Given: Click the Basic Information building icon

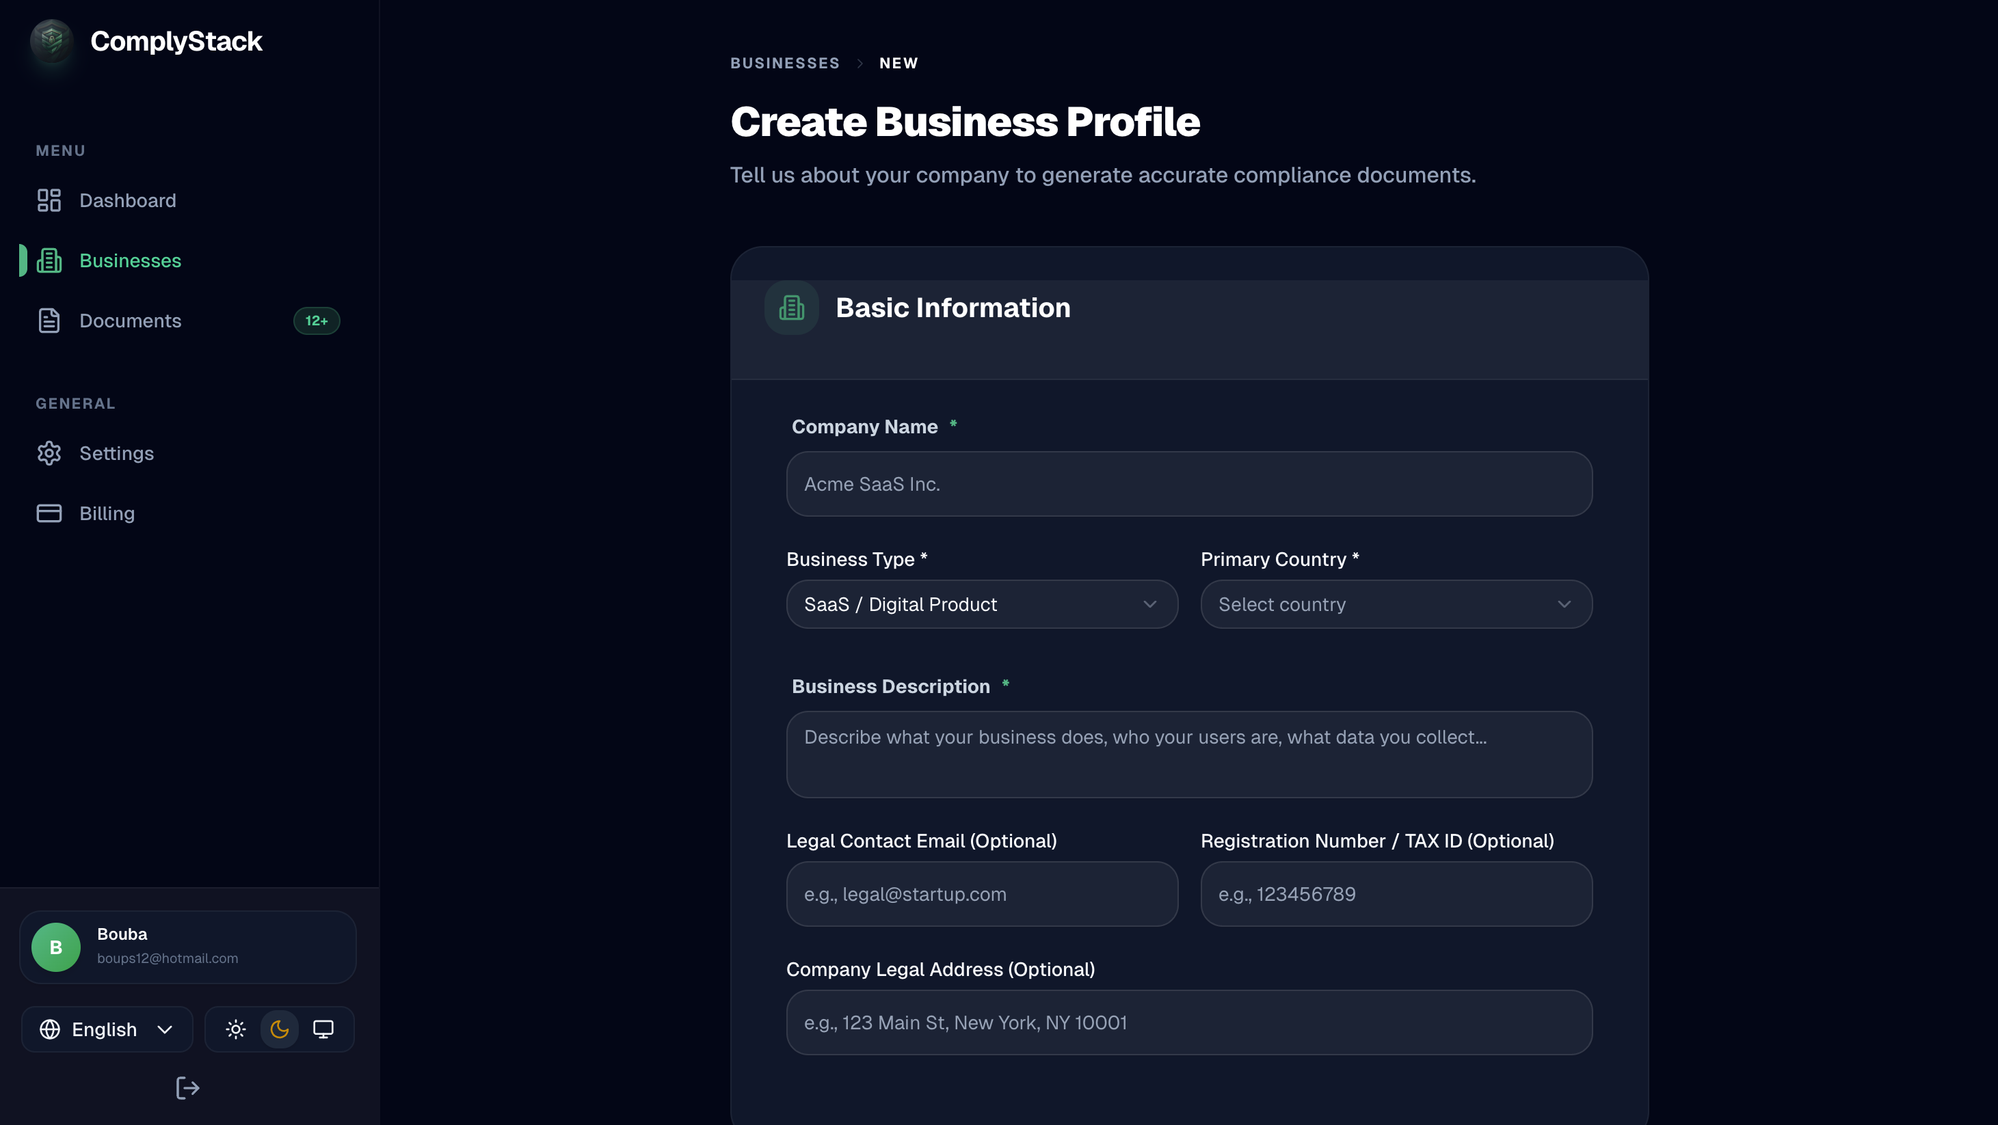Looking at the screenshot, I should point(791,307).
